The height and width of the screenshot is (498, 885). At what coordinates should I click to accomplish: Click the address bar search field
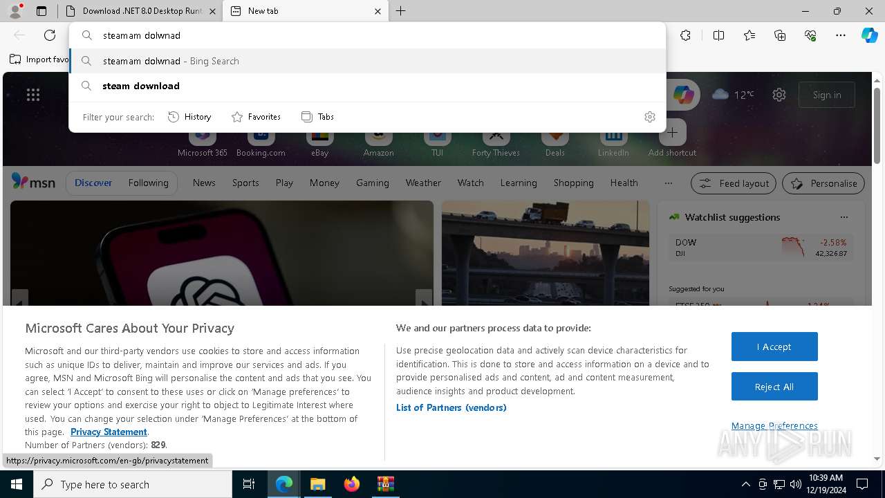[x=367, y=35]
